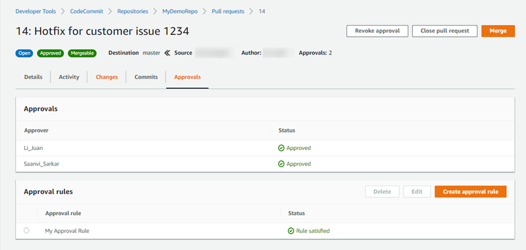
Task: Click checkmark icon in Li_Juan row
Action: [281, 148]
